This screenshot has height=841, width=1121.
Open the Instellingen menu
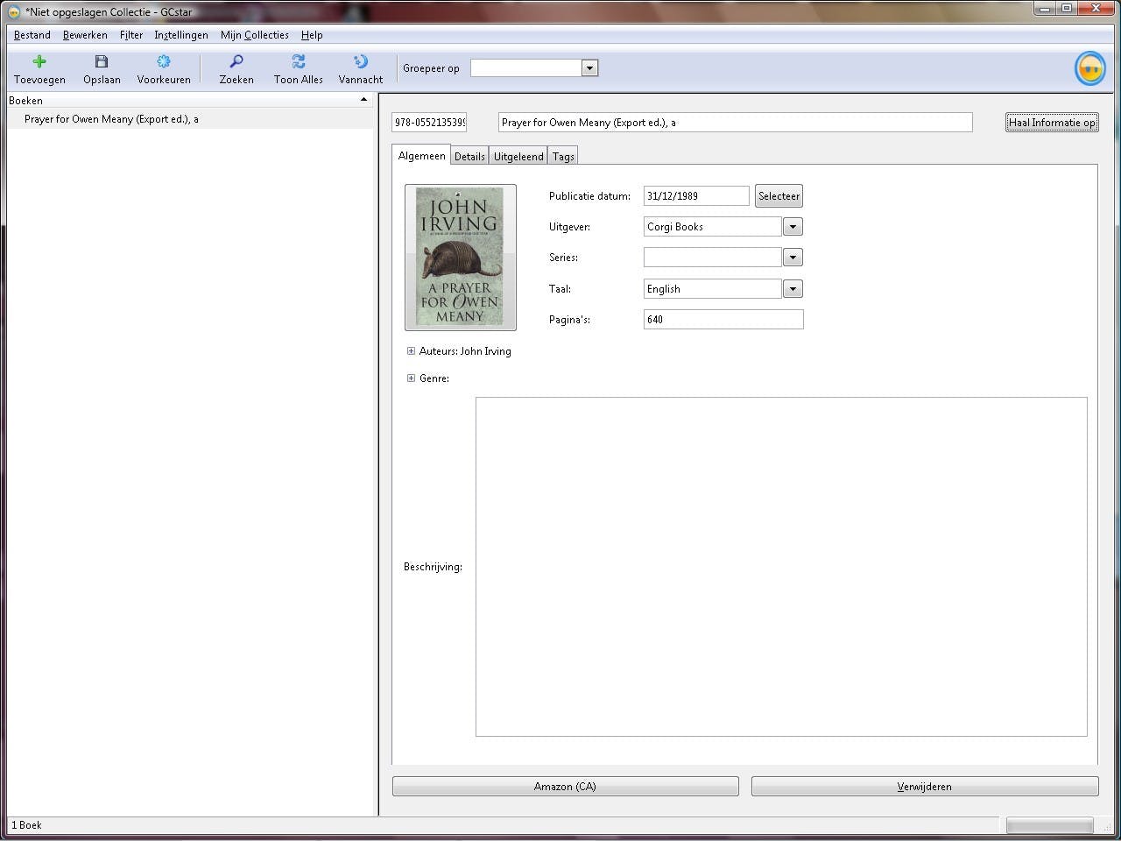click(181, 35)
